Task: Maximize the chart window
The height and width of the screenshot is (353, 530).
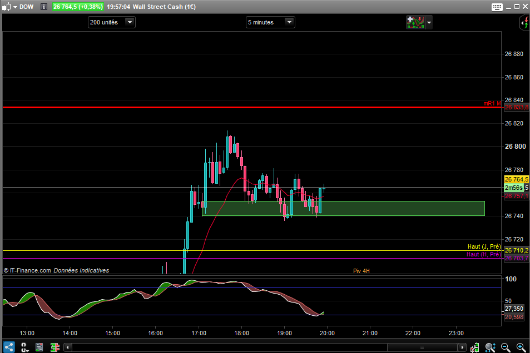Action: coord(517,7)
